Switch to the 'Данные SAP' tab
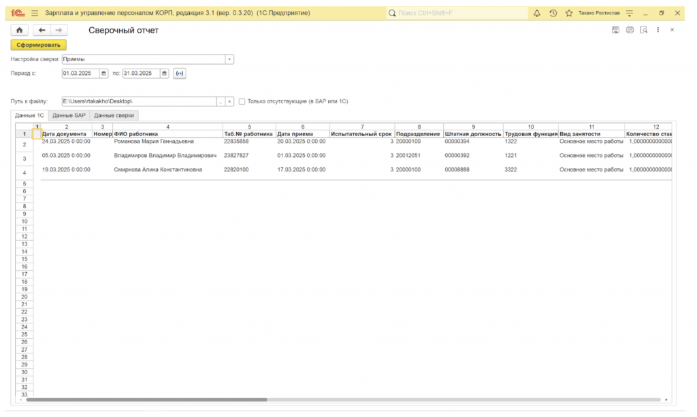This screenshot has height=417, width=697. pos(69,116)
